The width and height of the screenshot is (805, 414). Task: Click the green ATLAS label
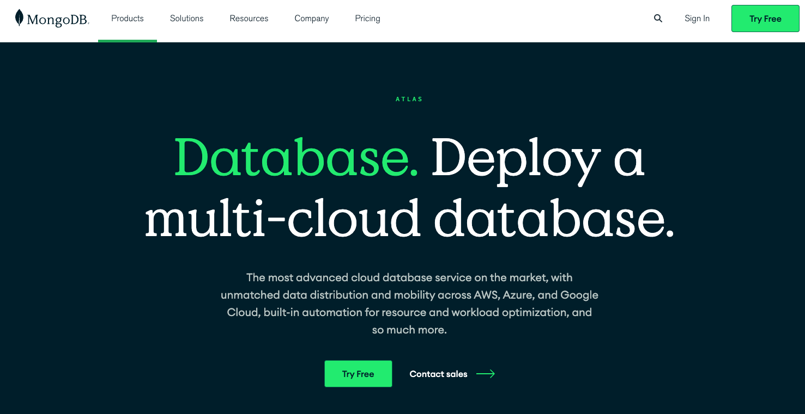pos(409,98)
